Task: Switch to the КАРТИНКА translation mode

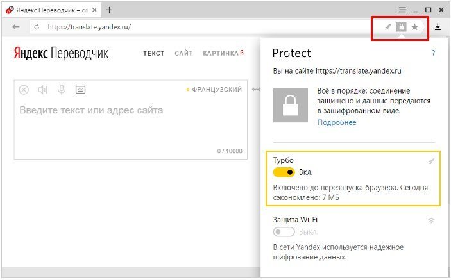Action: coord(223,53)
